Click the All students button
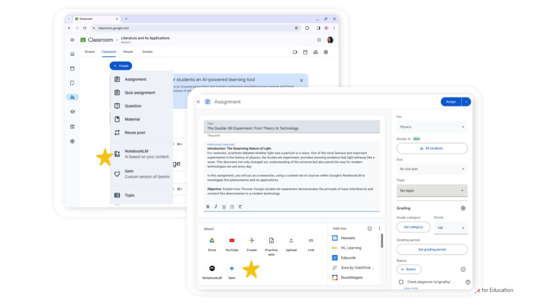The image size is (540, 304). point(432,148)
